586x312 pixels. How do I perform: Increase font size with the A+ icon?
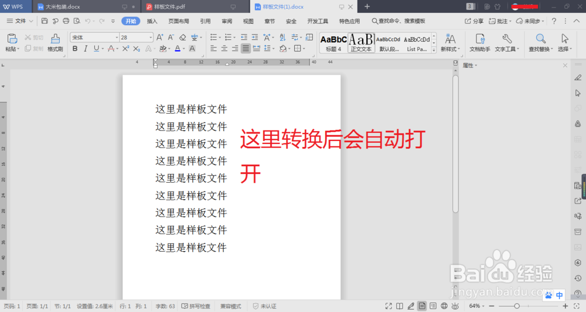click(159, 37)
